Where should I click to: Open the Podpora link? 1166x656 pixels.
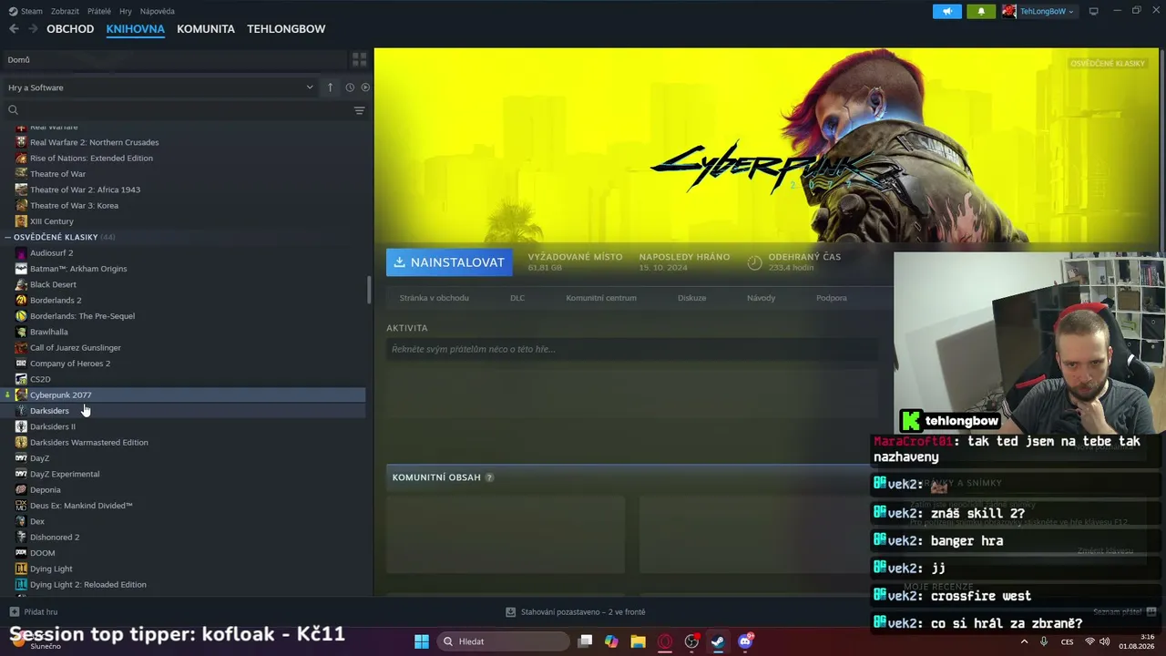click(832, 298)
